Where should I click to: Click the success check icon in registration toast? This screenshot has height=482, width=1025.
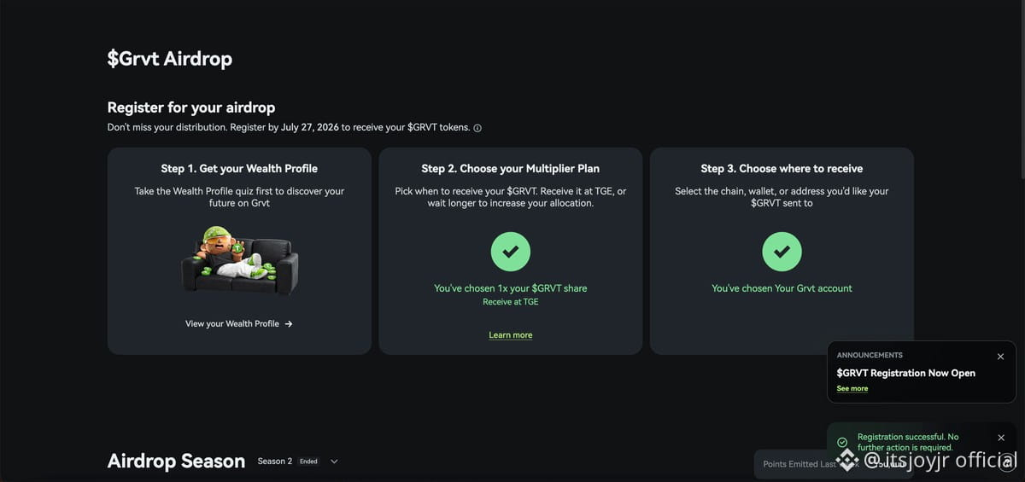[842, 442]
